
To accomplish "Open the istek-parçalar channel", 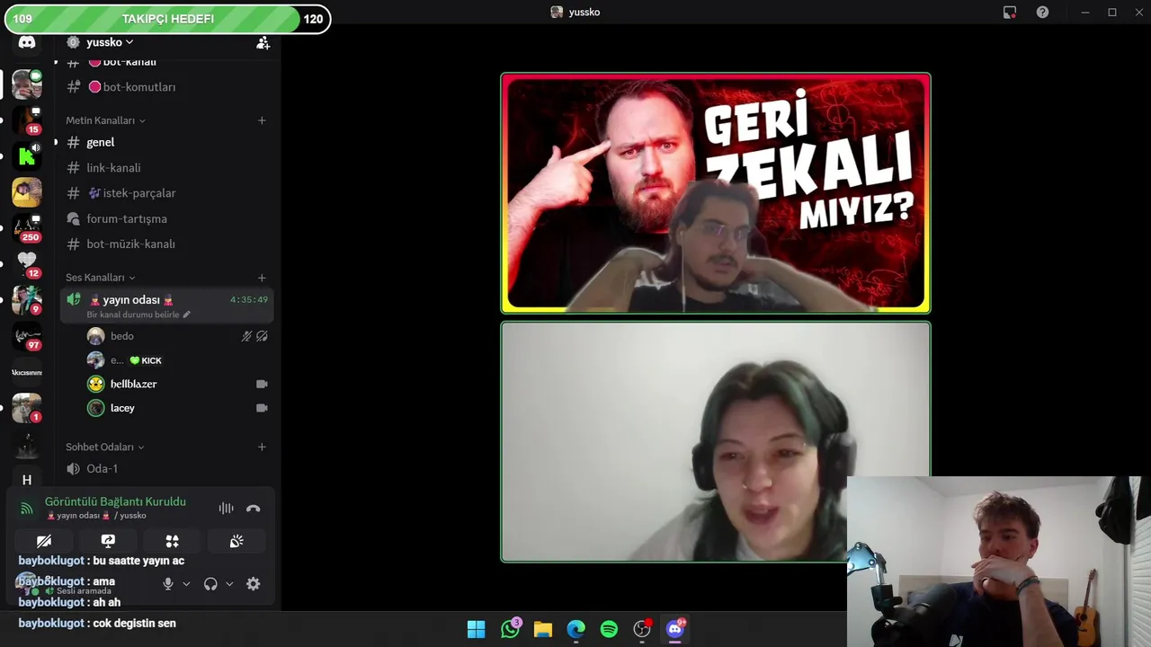I will (167, 193).
